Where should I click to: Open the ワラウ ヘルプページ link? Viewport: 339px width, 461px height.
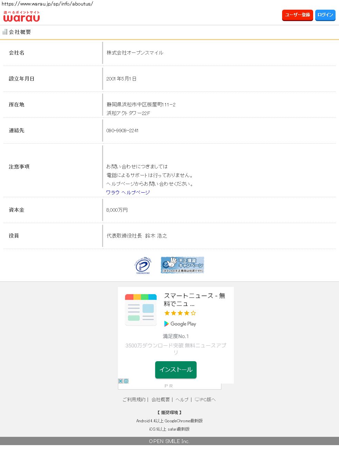128,192
